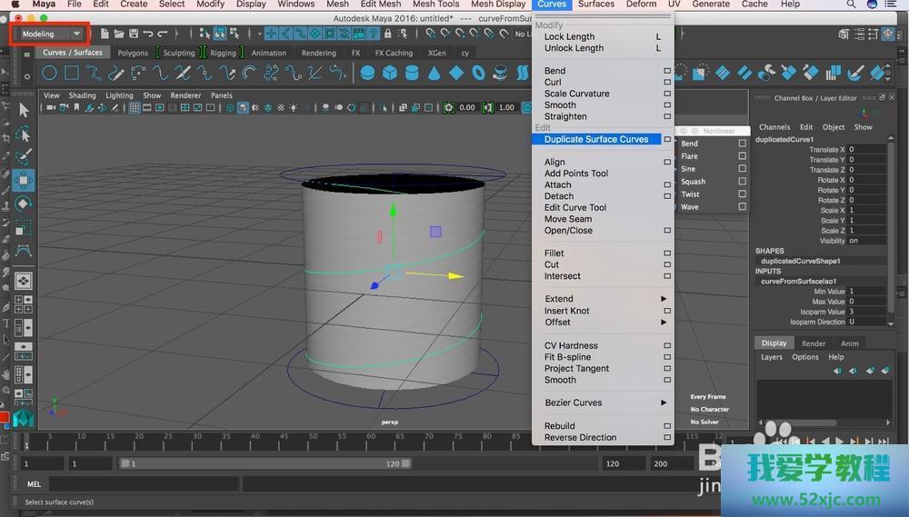909x517 pixels.
Task: Pick the Select tool arrow
Action: tap(24, 110)
